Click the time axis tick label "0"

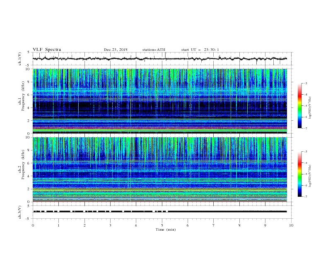pos(33,225)
